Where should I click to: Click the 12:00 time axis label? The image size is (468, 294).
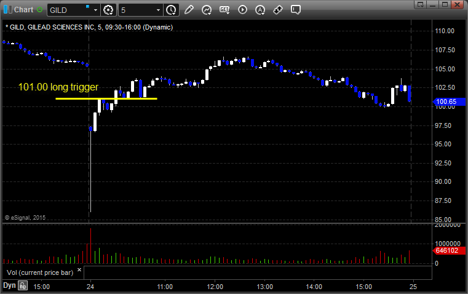click(215, 287)
